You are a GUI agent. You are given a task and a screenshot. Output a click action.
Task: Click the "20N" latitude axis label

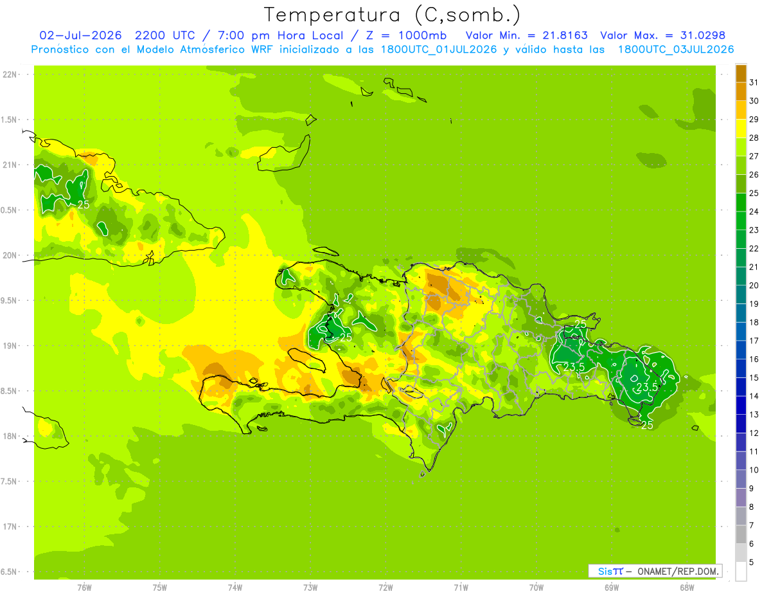point(9,255)
